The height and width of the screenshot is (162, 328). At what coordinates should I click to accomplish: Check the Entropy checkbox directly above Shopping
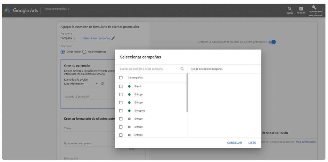[121, 102]
